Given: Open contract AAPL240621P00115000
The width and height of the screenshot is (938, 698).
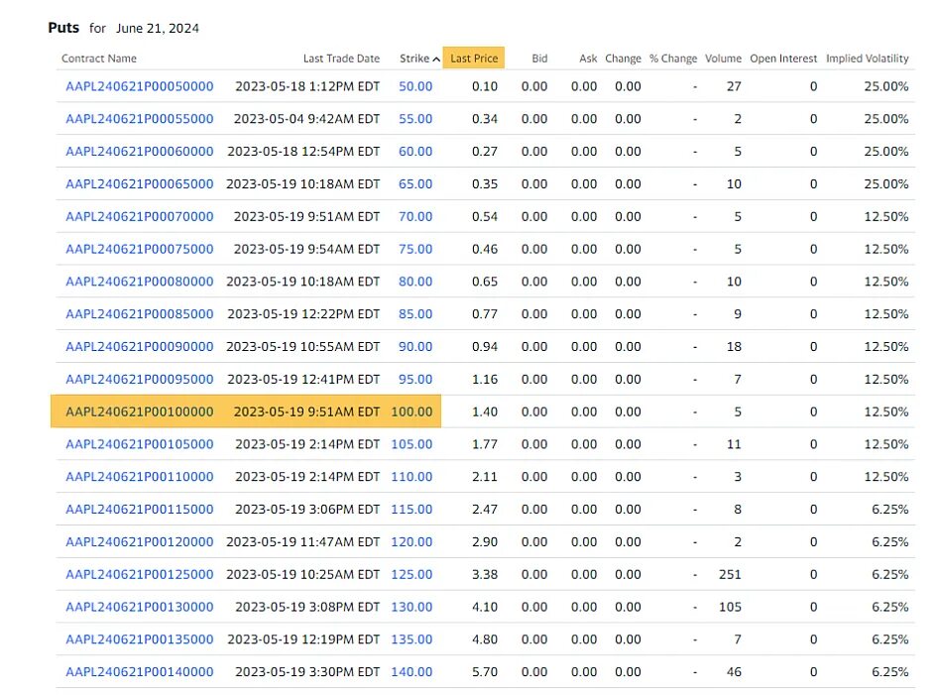Looking at the screenshot, I should coord(140,509).
